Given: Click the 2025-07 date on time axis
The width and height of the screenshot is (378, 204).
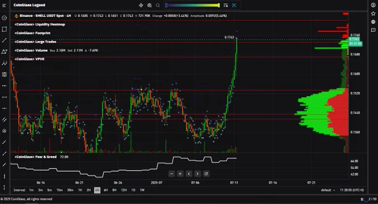Looking at the screenshot, I should click(156, 183).
